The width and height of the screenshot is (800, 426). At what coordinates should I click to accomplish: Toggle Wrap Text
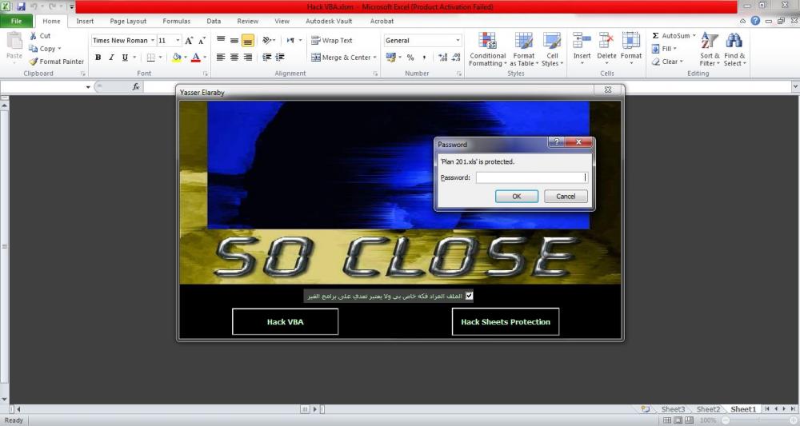pyautogui.click(x=332, y=40)
